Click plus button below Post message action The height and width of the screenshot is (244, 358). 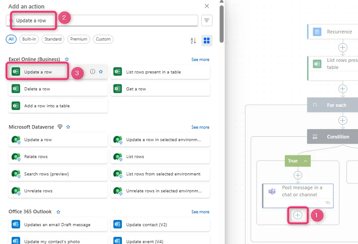coord(298,215)
